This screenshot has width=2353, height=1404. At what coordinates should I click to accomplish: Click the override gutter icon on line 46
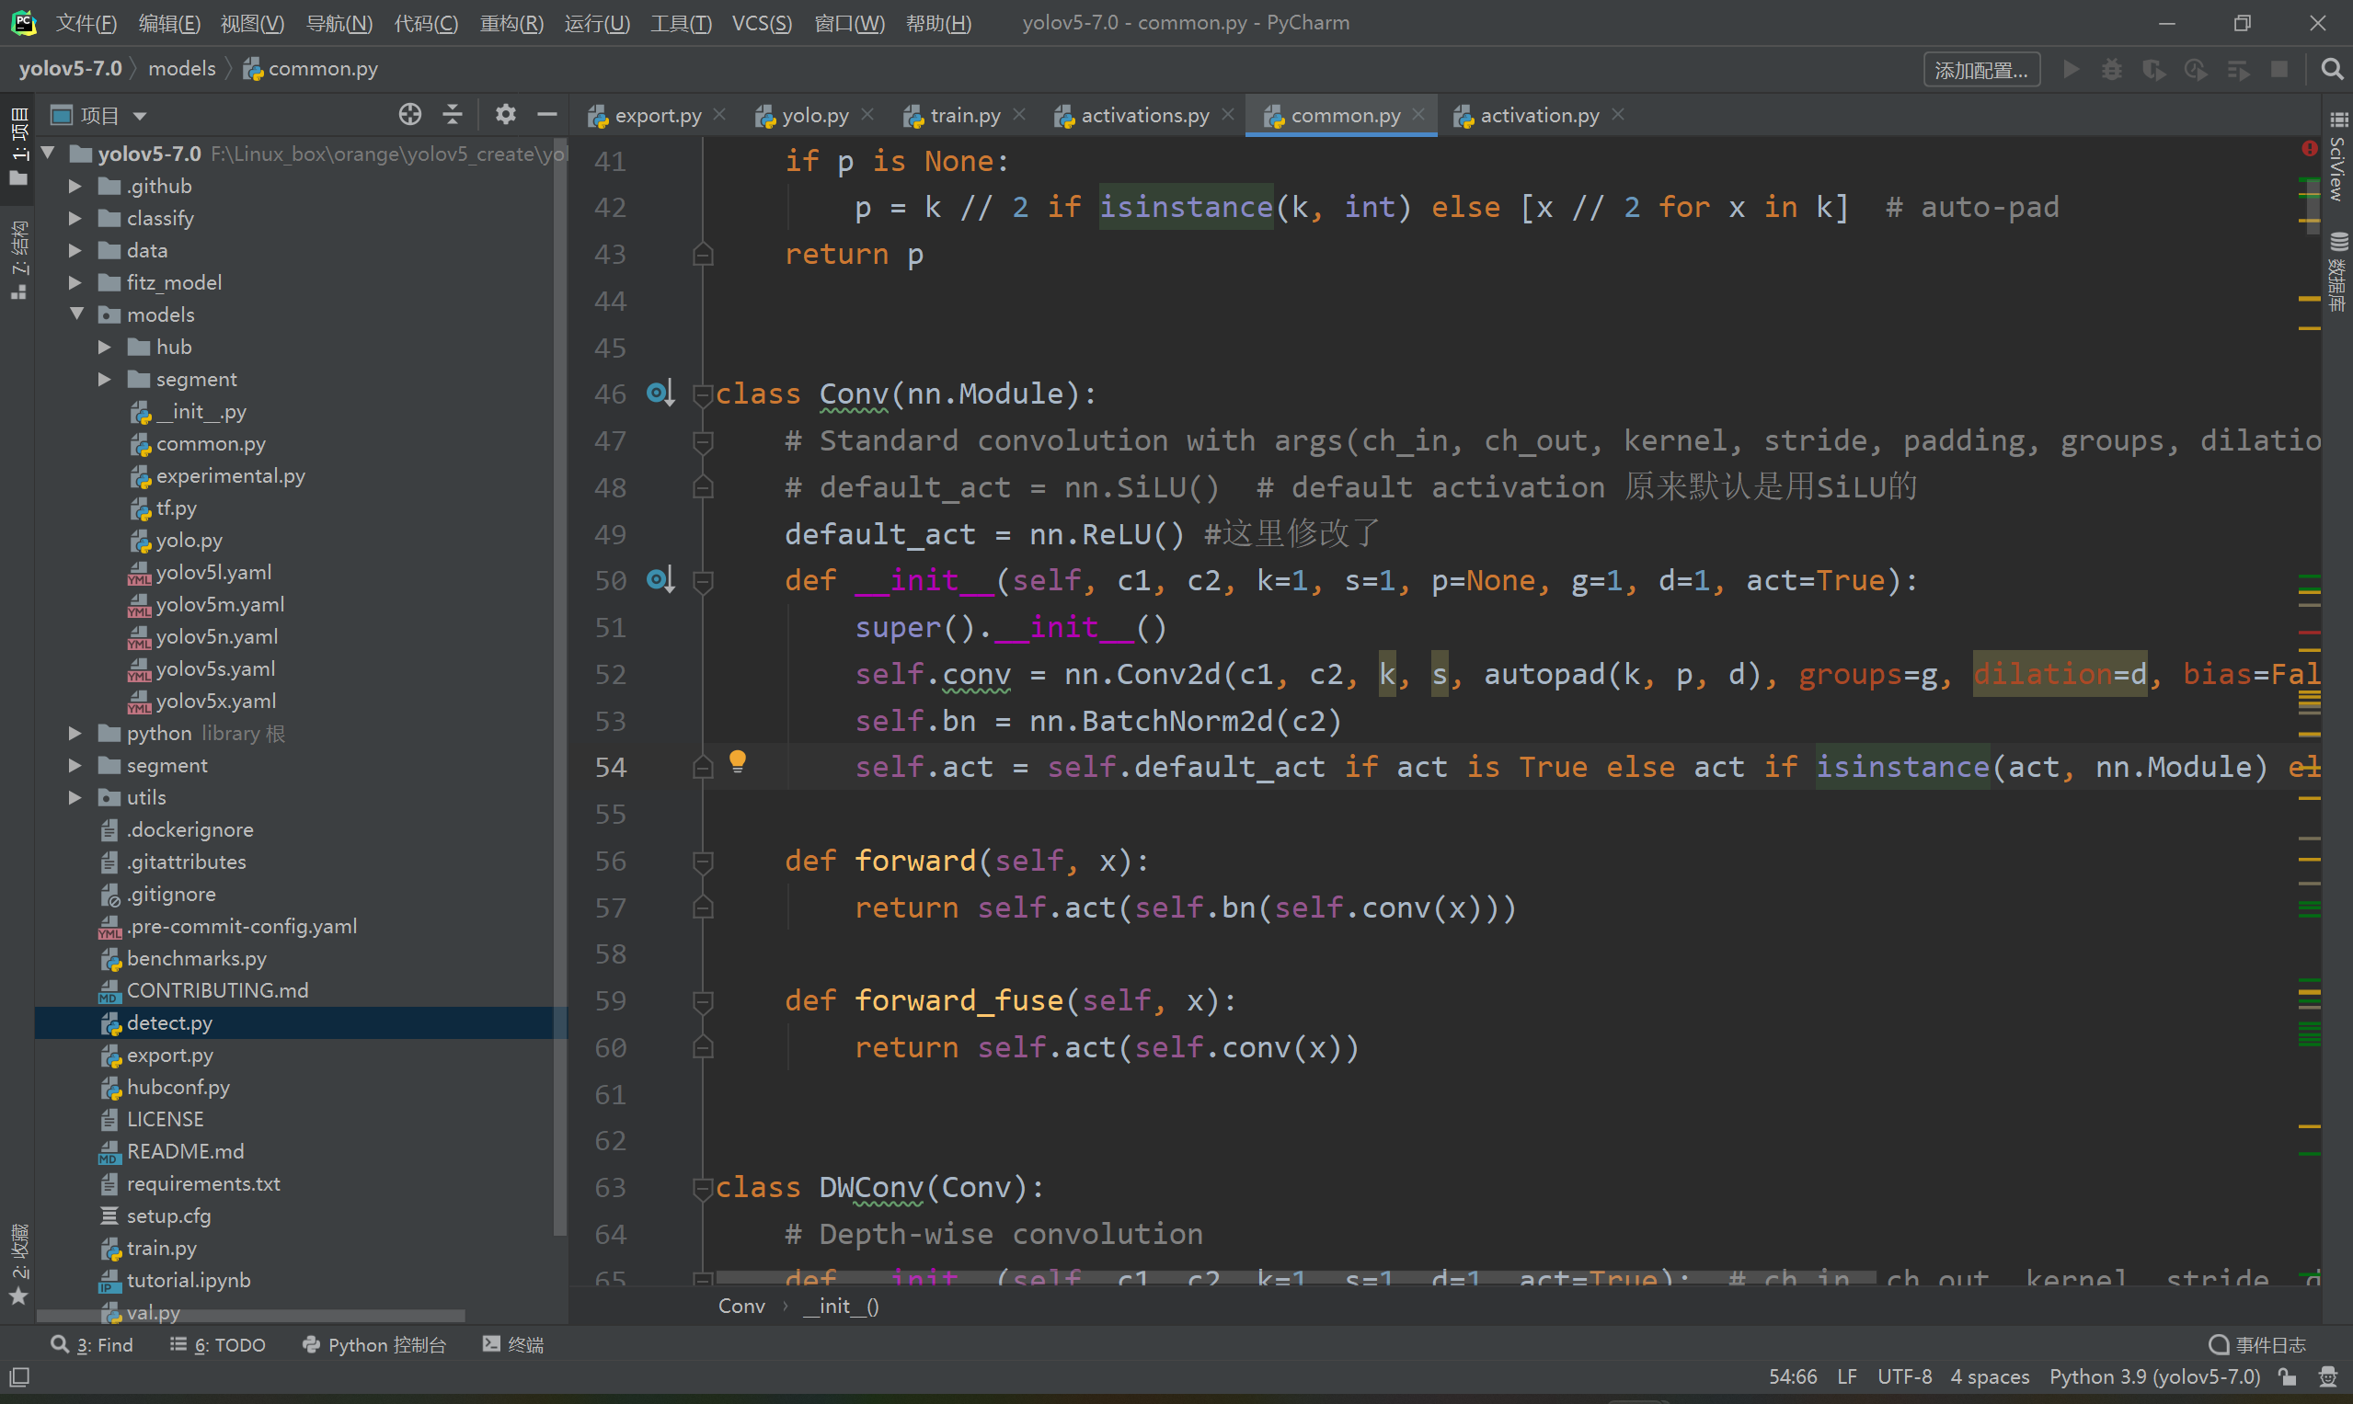660,393
